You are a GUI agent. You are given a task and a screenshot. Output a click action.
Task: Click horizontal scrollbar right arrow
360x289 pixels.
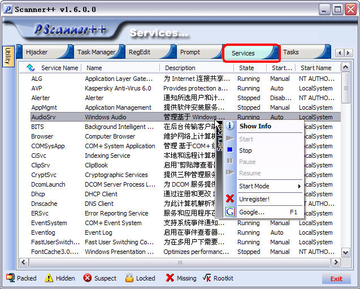336,262
